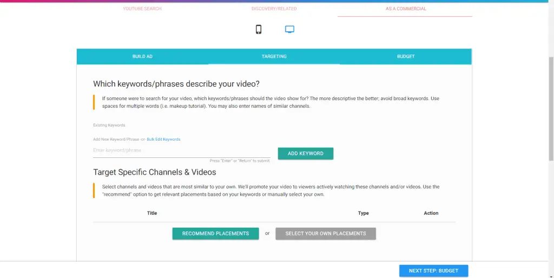Select the desktop monitor preview icon
554x278 pixels.
click(x=289, y=29)
